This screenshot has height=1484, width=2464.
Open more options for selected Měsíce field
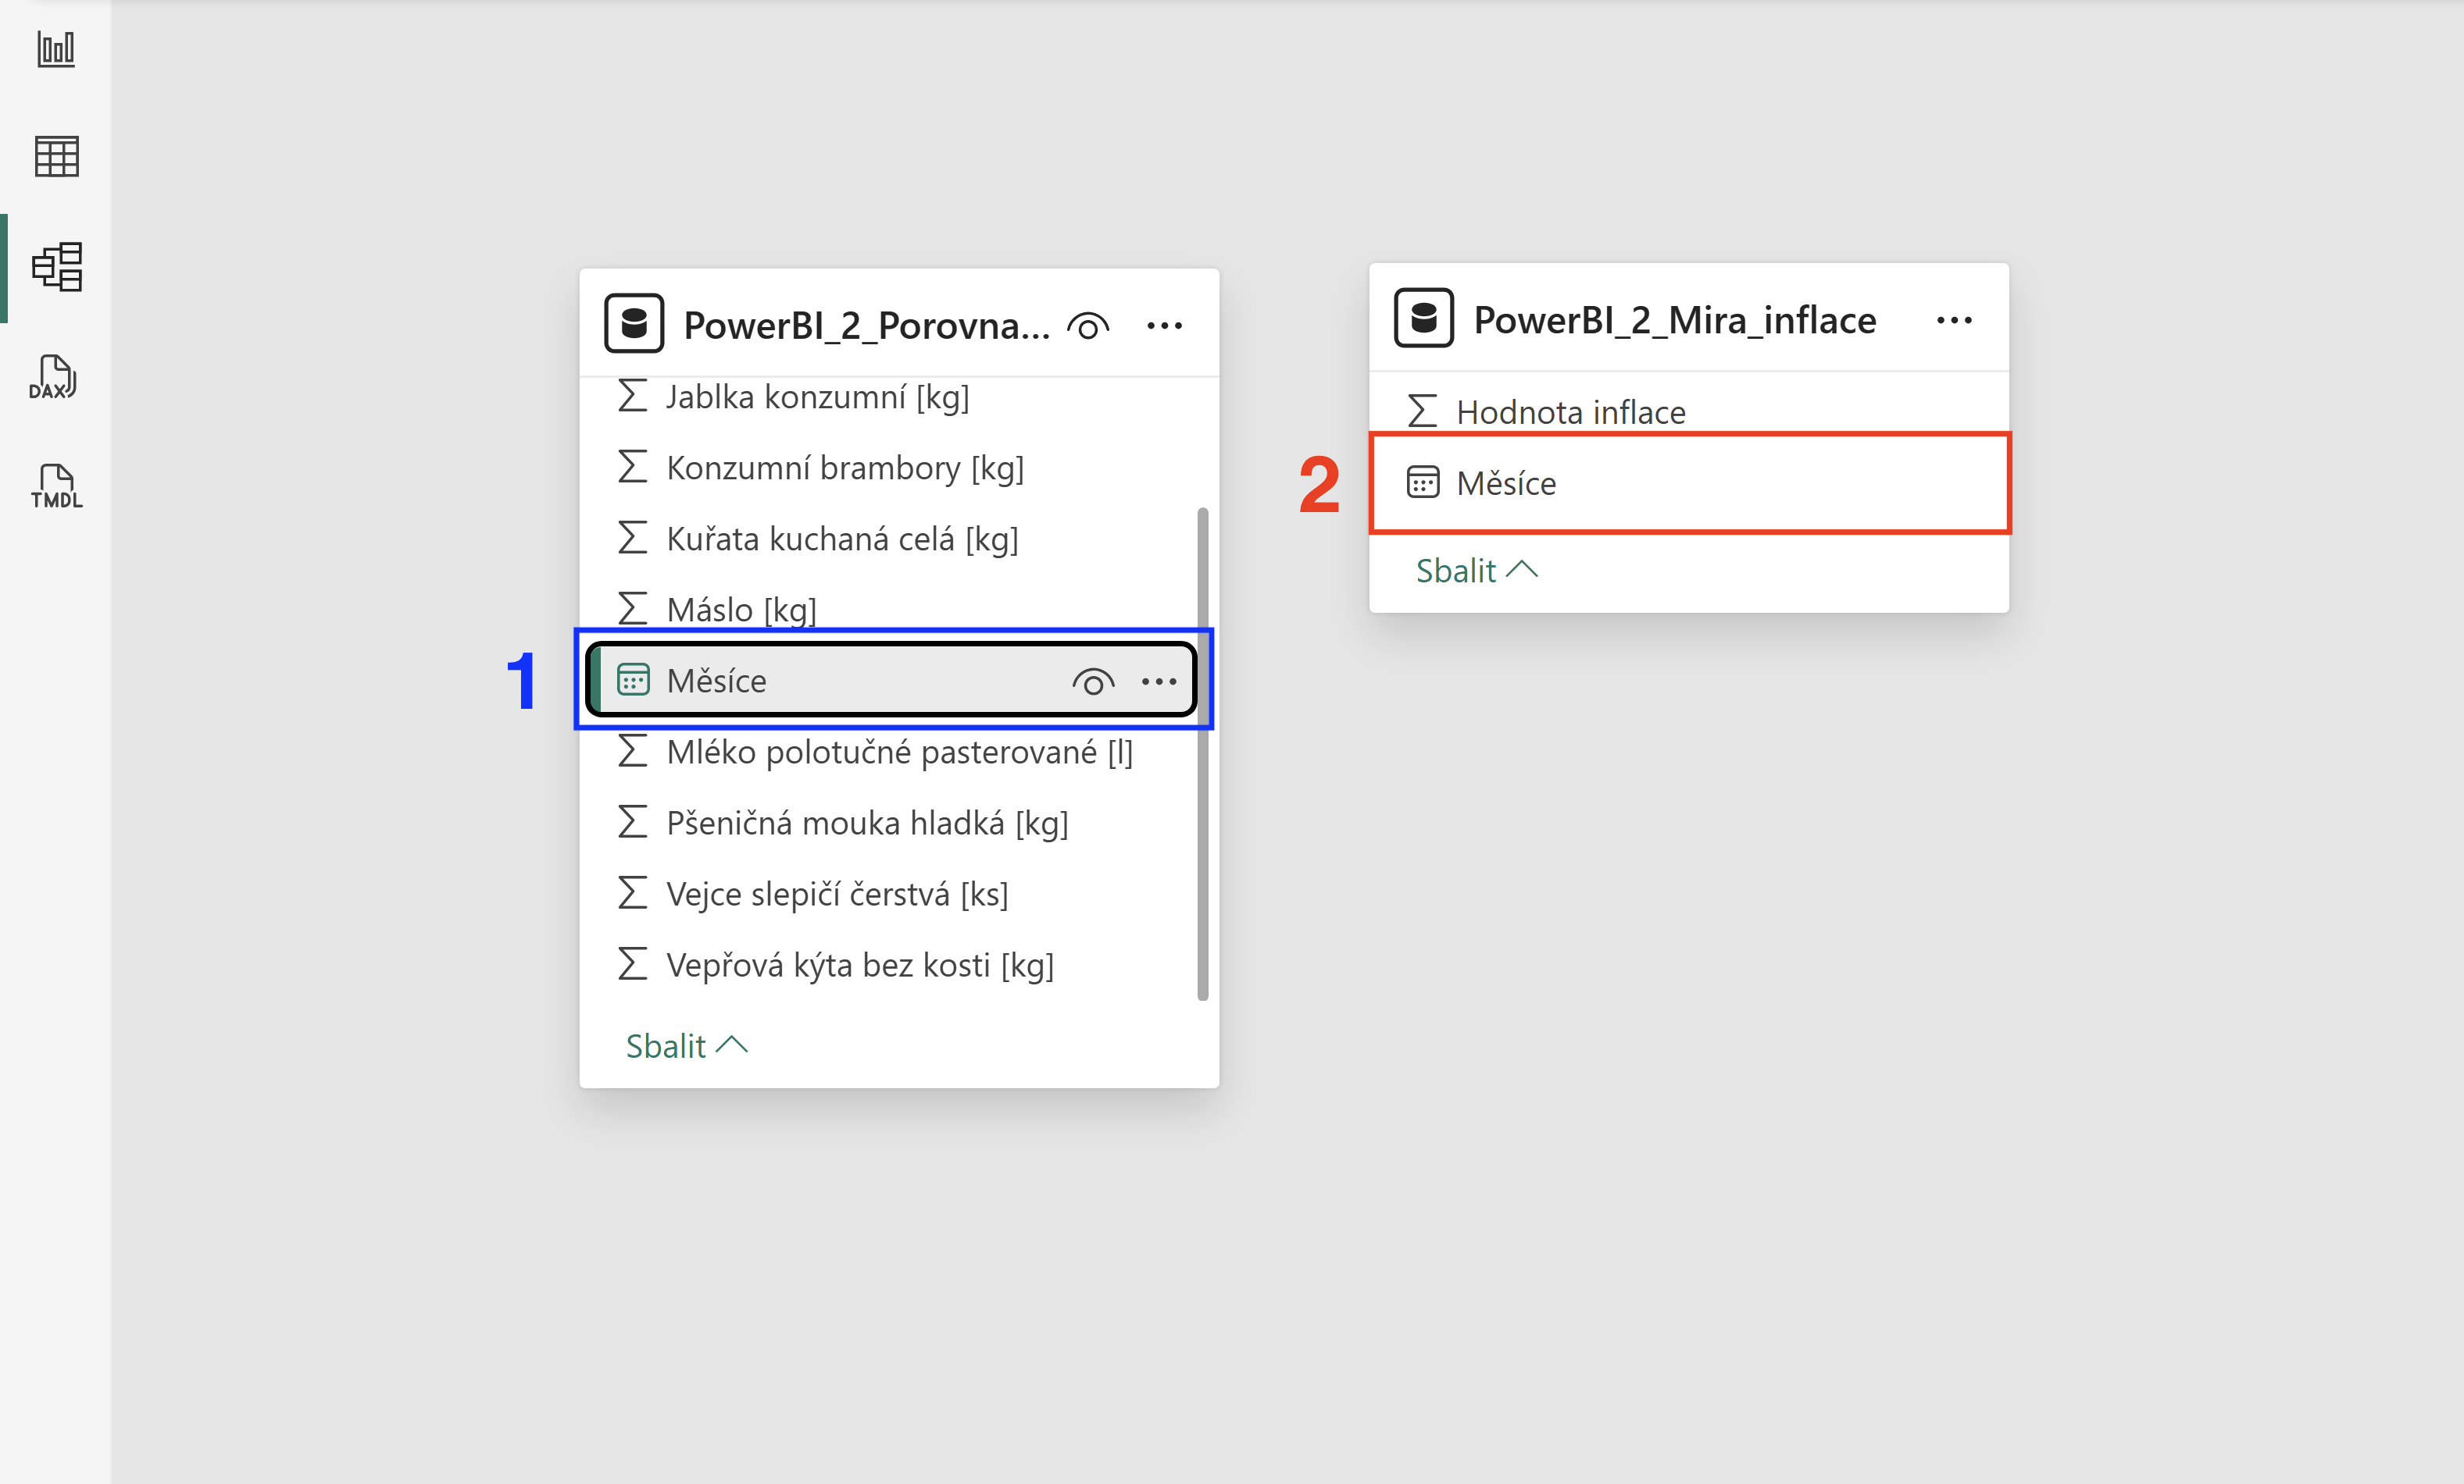[1159, 682]
